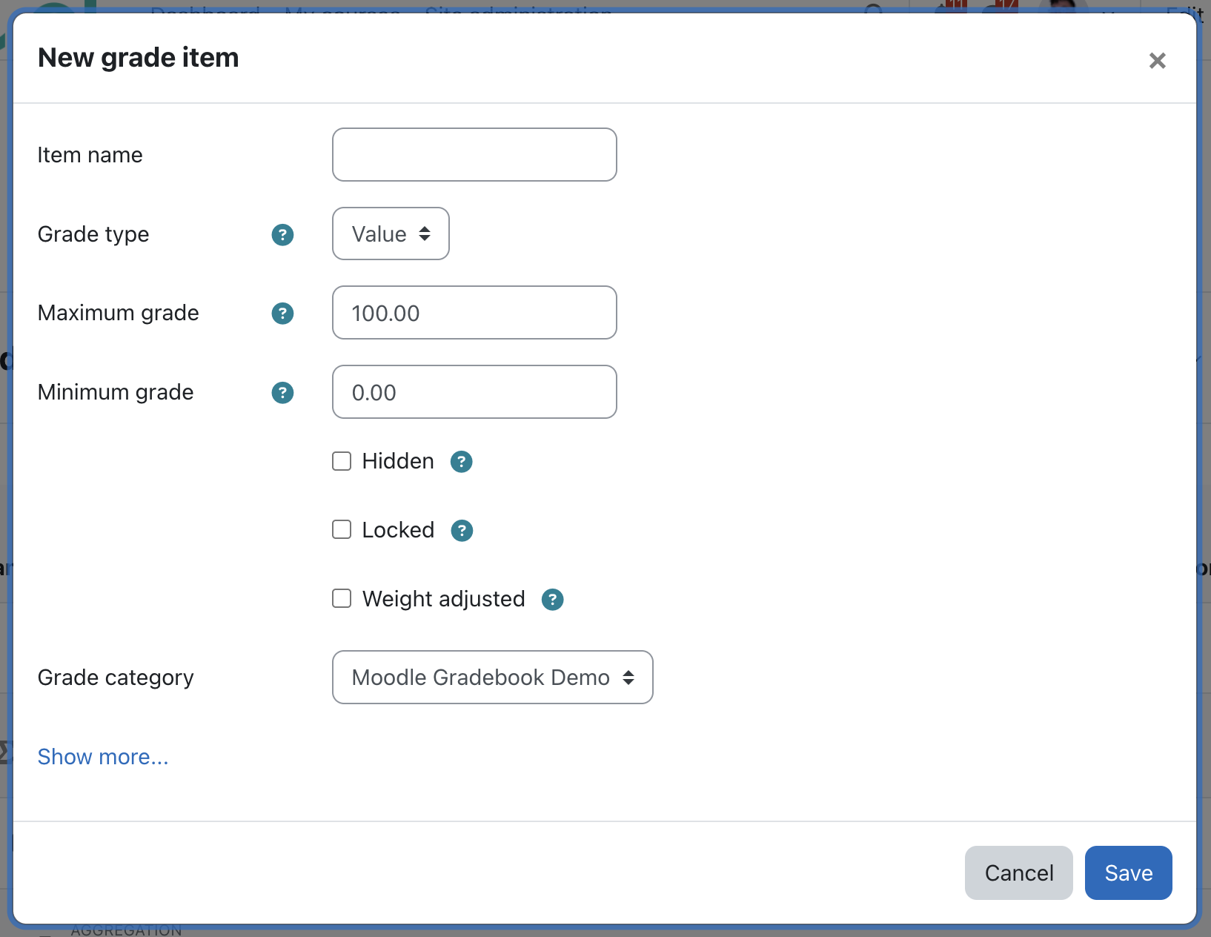The width and height of the screenshot is (1211, 937).
Task: Check the Locked option
Action: pos(342,529)
